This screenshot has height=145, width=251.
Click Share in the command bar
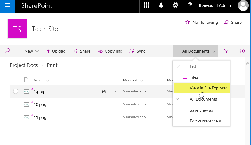click(x=82, y=51)
